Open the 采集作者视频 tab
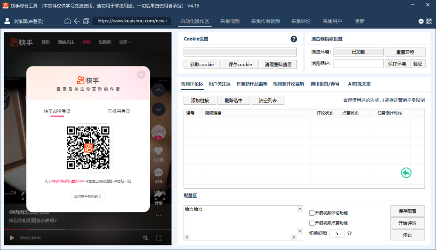The image size is (436, 250). pyautogui.click(x=266, y=21)
